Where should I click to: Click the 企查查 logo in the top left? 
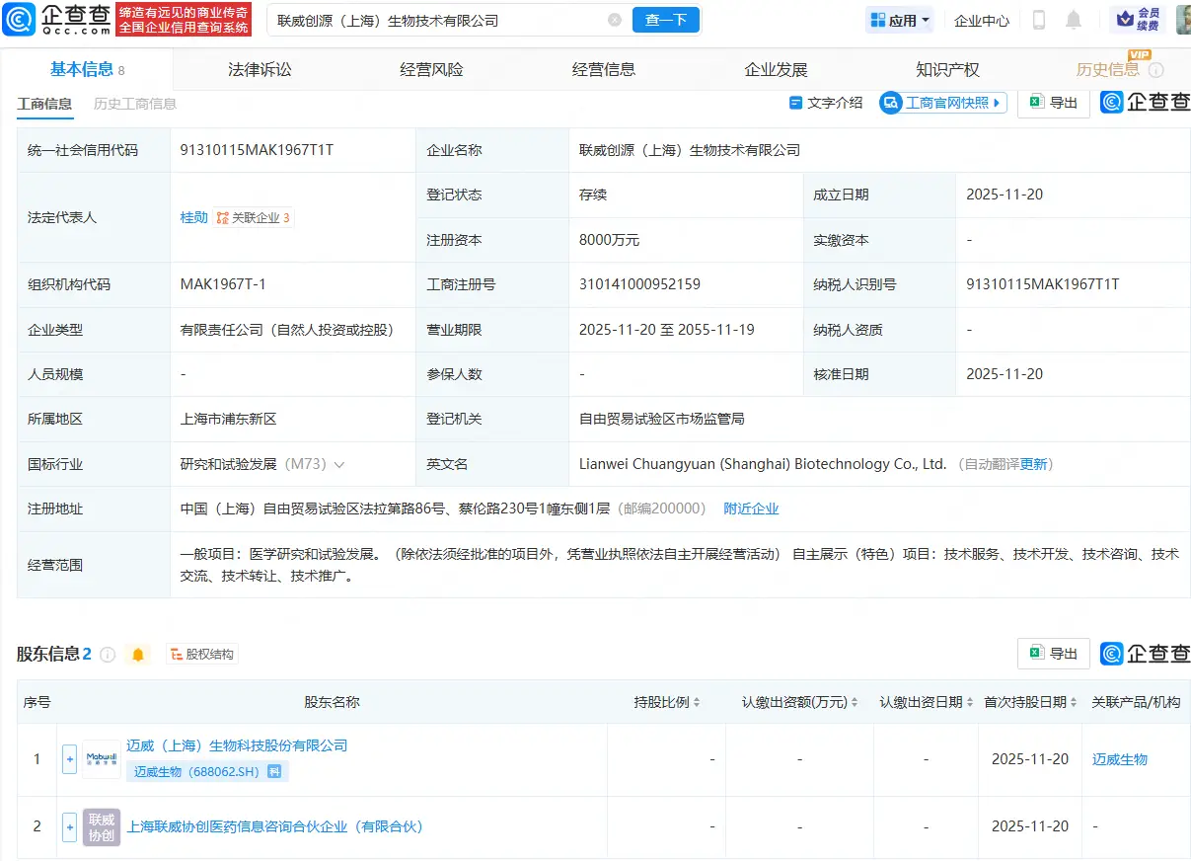[x=56, y=20]
